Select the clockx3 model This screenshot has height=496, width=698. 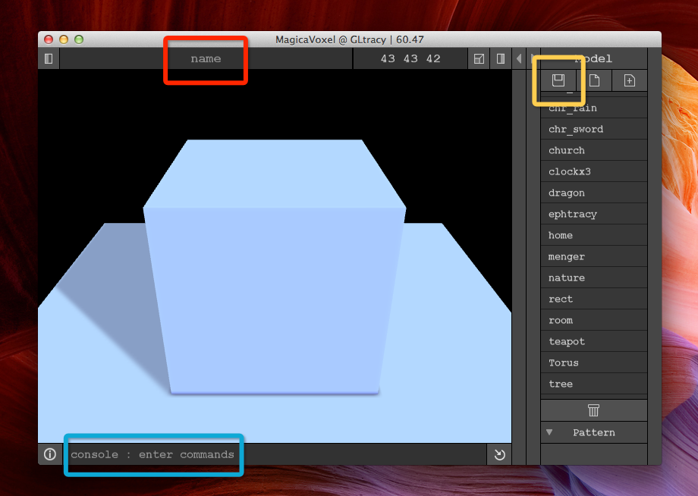pyautogui.click(x=594, y=171)
